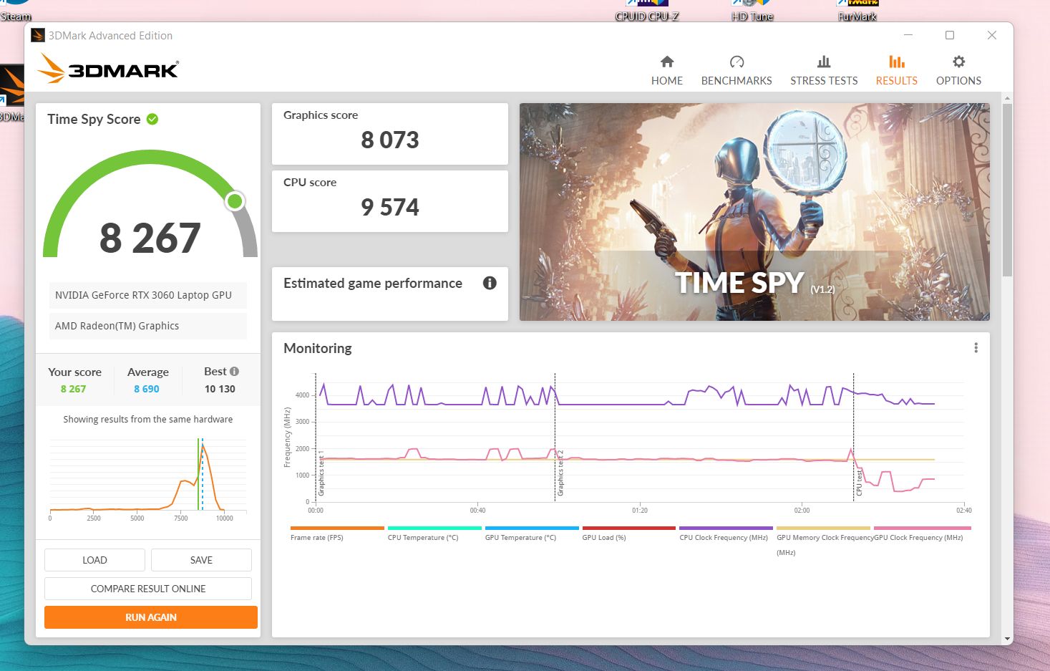The width and height of the screenshot is (1050, 671).
Task: Click the Time Spy artwork thumbnail
Action: tap(754, 212)
